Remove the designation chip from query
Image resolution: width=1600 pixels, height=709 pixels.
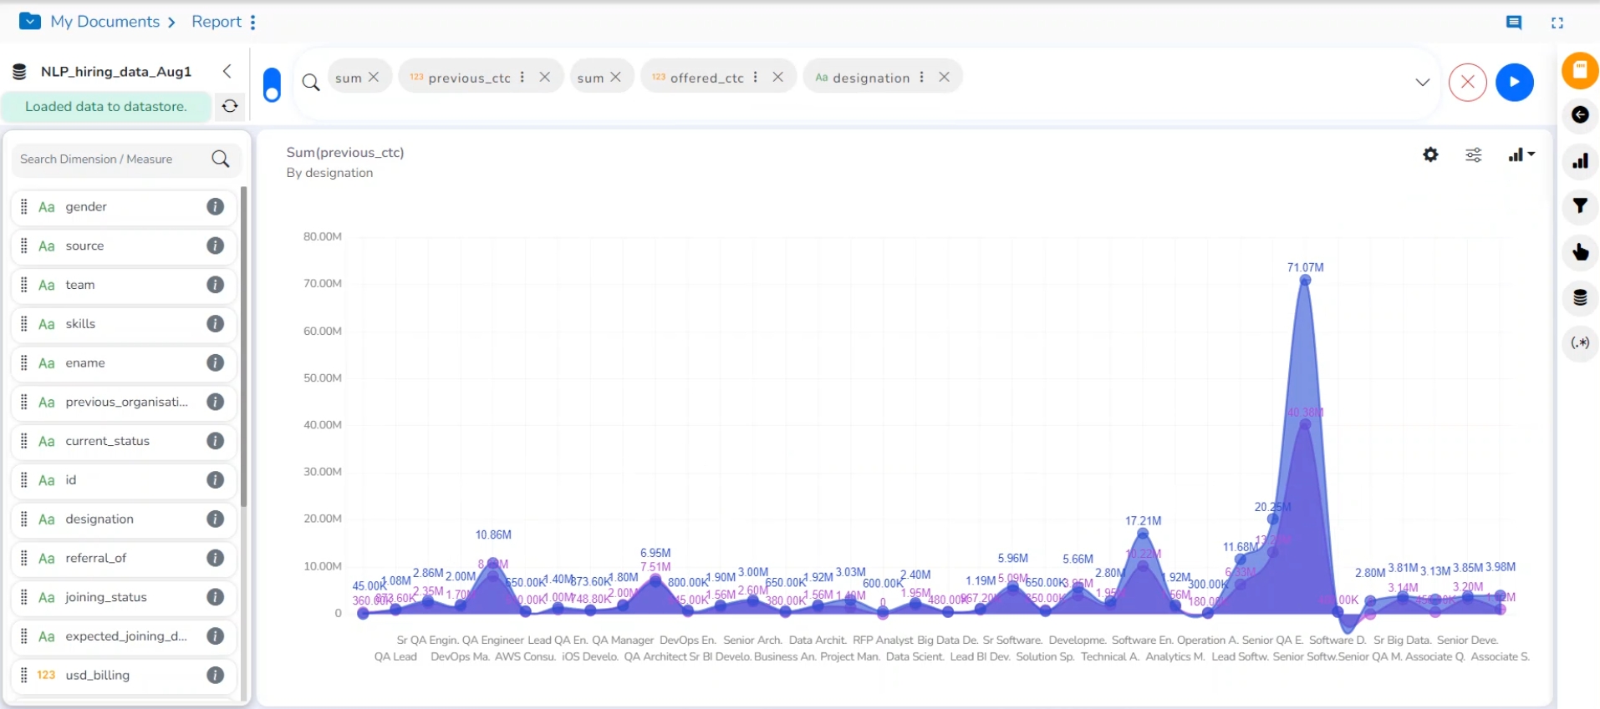coord(944,77)
